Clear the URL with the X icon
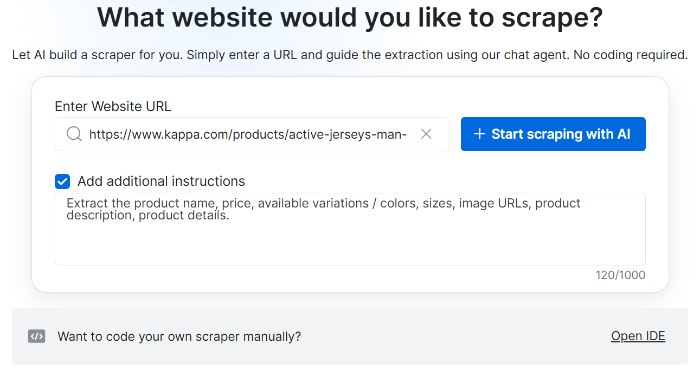700x370 pixels. 426,134
